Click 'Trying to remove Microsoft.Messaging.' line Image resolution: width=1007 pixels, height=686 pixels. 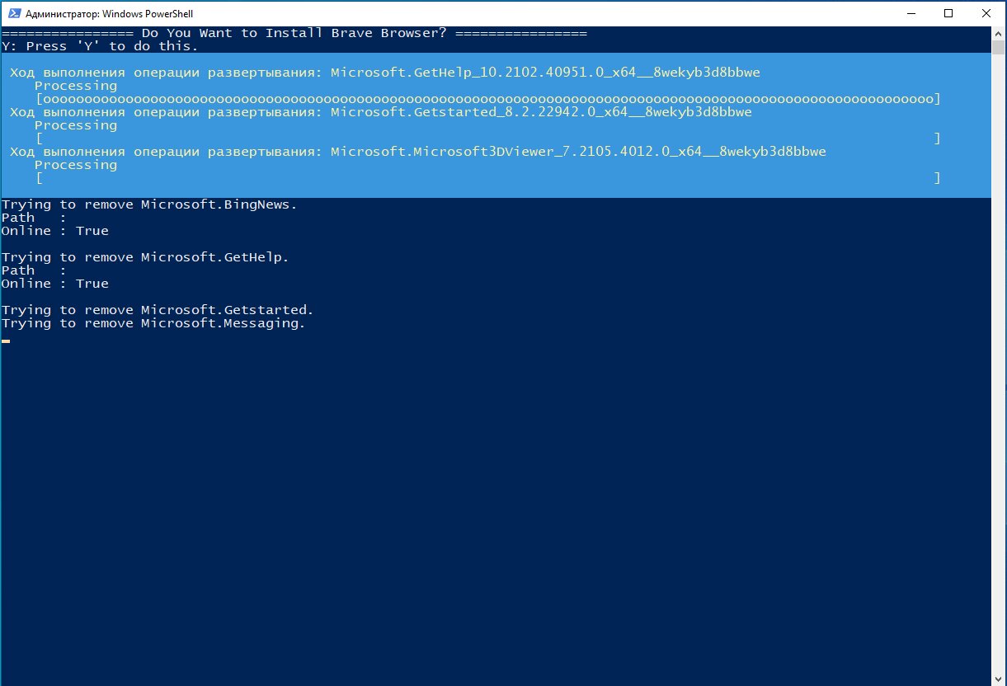[153, 323]
